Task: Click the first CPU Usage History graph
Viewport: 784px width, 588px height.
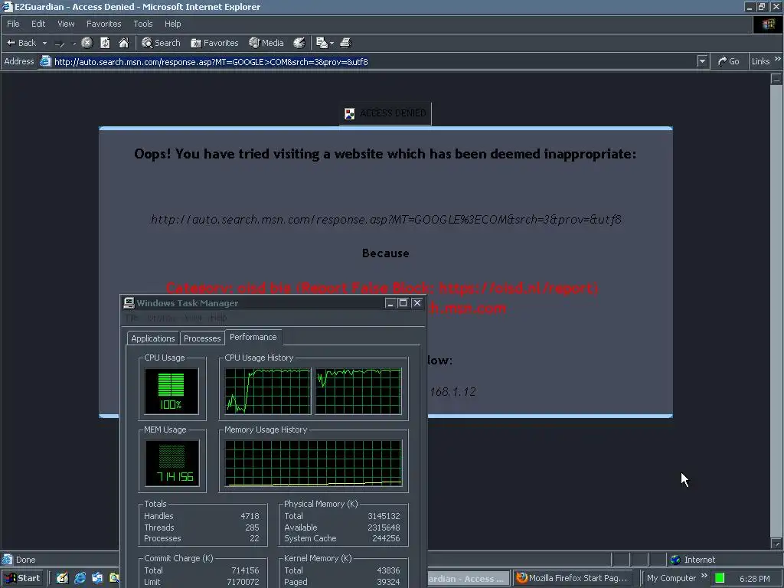Action: 267,391
